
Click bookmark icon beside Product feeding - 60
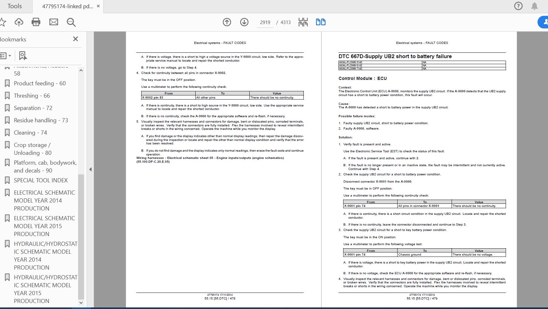(7, 83)
